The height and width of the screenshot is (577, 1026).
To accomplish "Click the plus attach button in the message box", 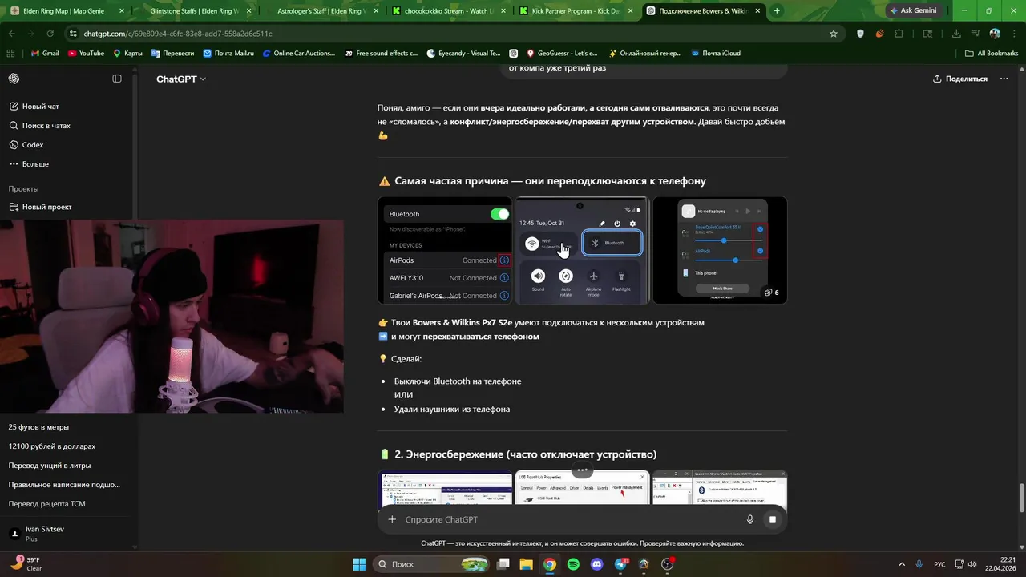I will (392, 519).
